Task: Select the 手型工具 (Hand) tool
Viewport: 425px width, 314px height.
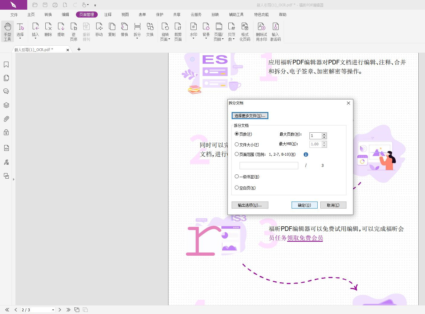Action: (x=7, y=30)
